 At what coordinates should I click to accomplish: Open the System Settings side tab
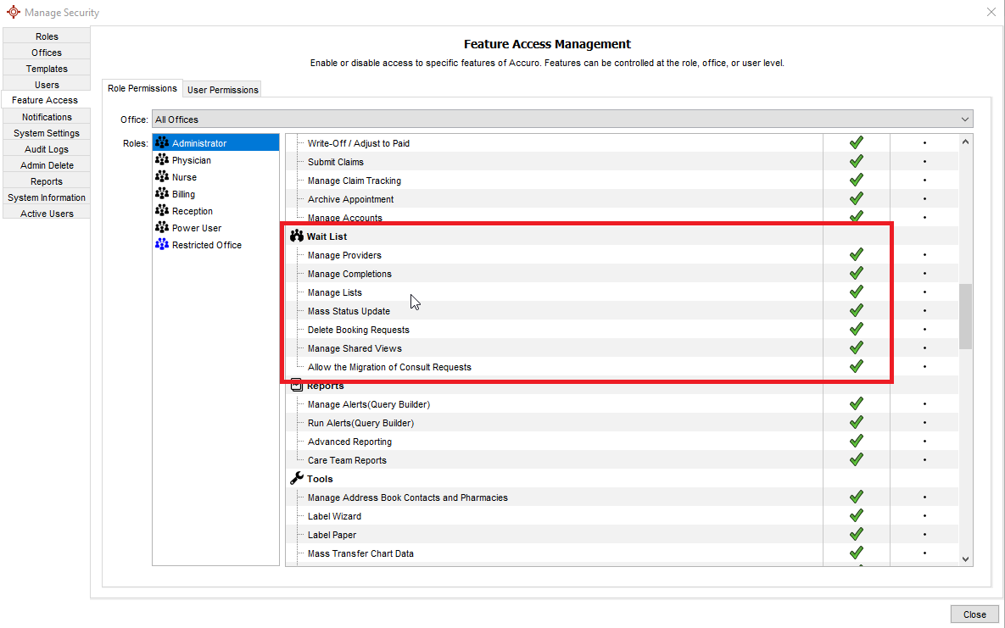pyautogui.click(x=47, y=133)
